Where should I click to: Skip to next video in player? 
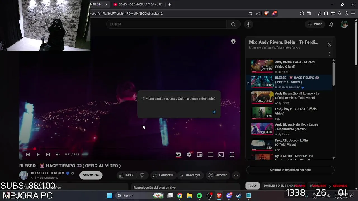click(x=48, y=154)
